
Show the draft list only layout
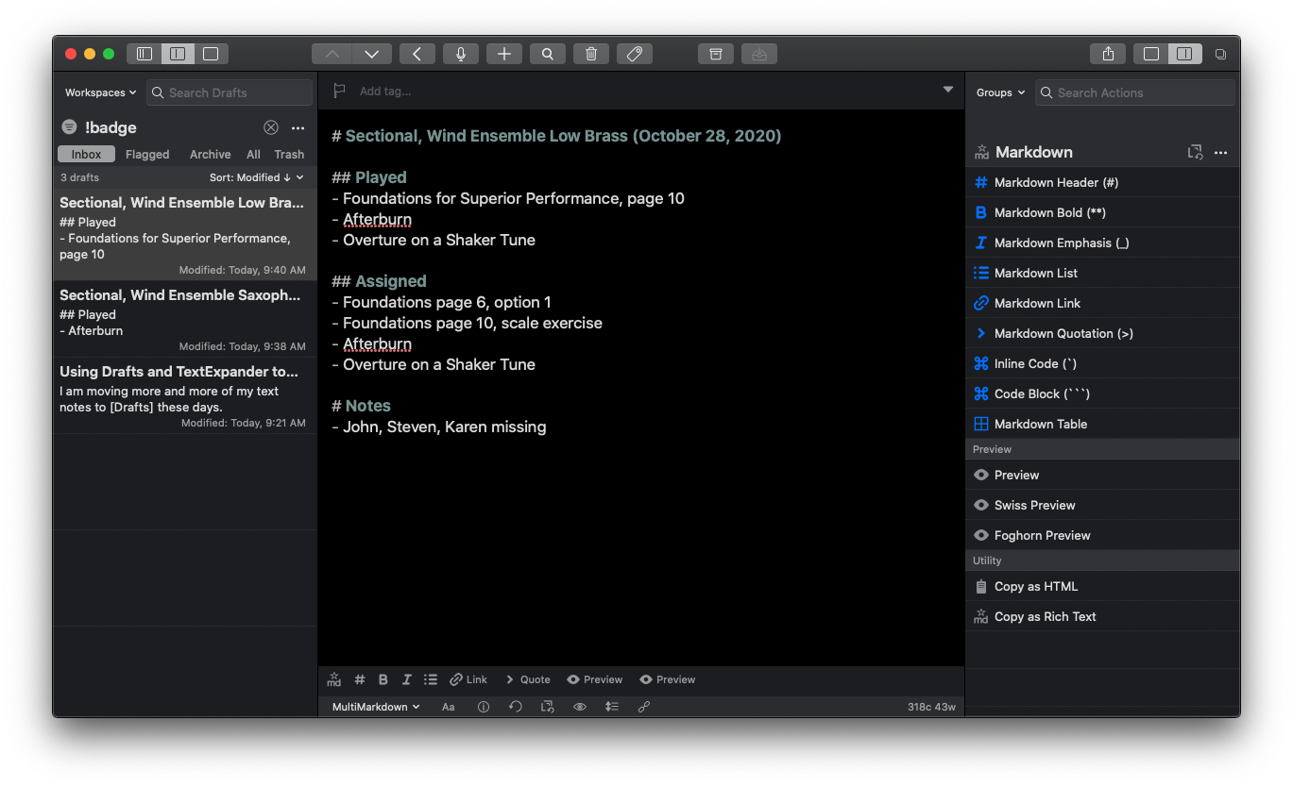click(x=145, y=54)
